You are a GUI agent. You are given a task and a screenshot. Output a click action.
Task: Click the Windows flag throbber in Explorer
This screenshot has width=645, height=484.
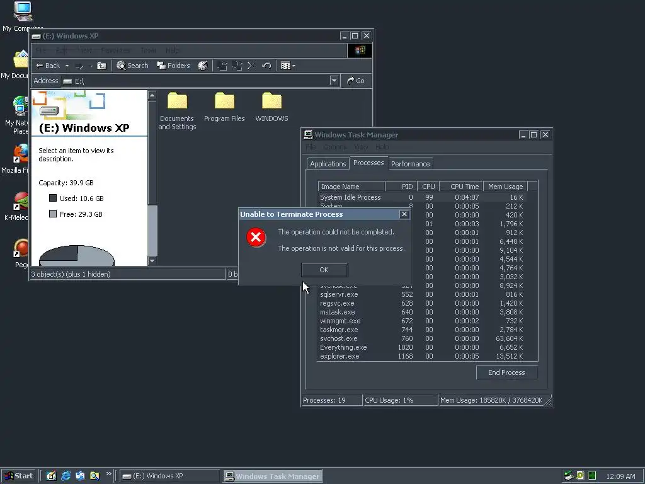point(360,50)
